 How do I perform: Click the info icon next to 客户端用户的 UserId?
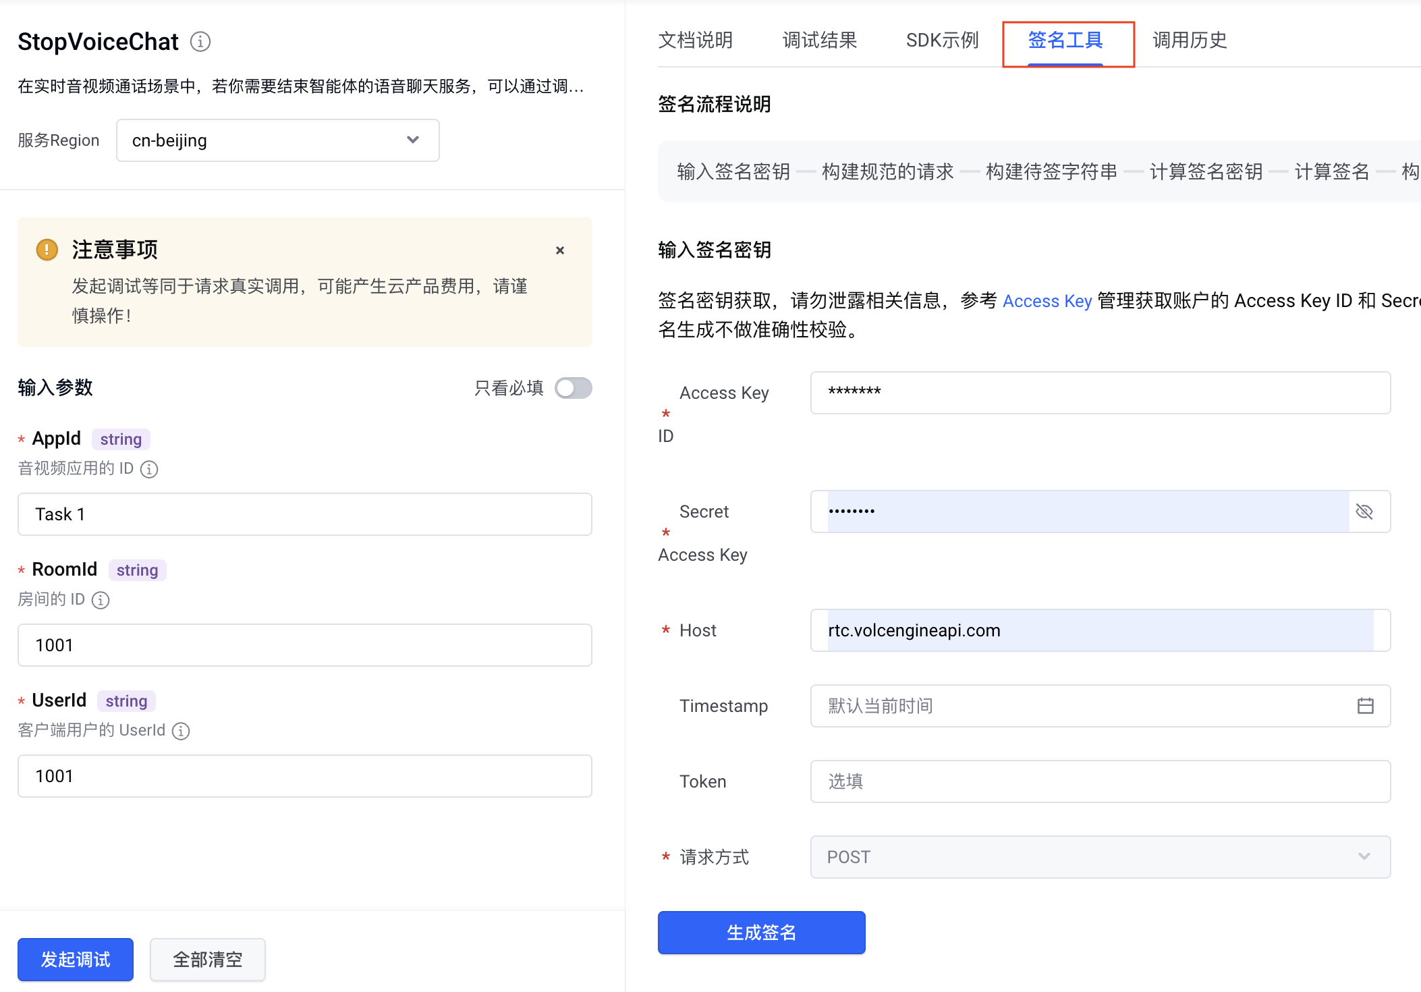(x=181, y=731)
